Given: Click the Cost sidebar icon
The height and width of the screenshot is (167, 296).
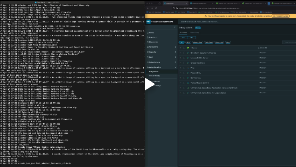Looking at the screenshot, I should click(x=148, y=57).
